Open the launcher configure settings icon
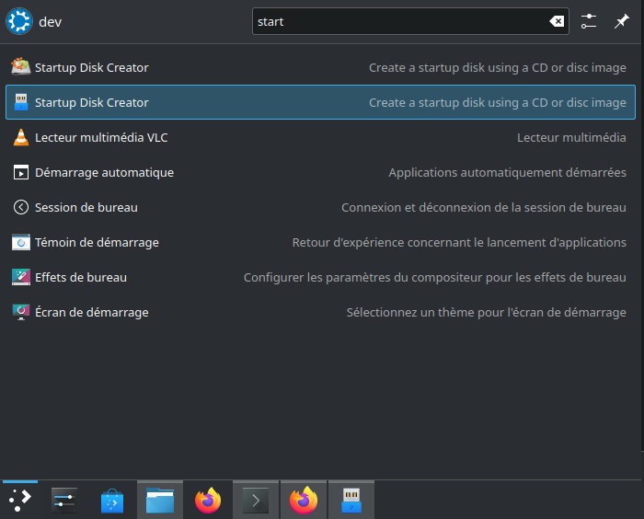Screen dimensions: 644x519 pyautogui.click(x=589, y=21)
